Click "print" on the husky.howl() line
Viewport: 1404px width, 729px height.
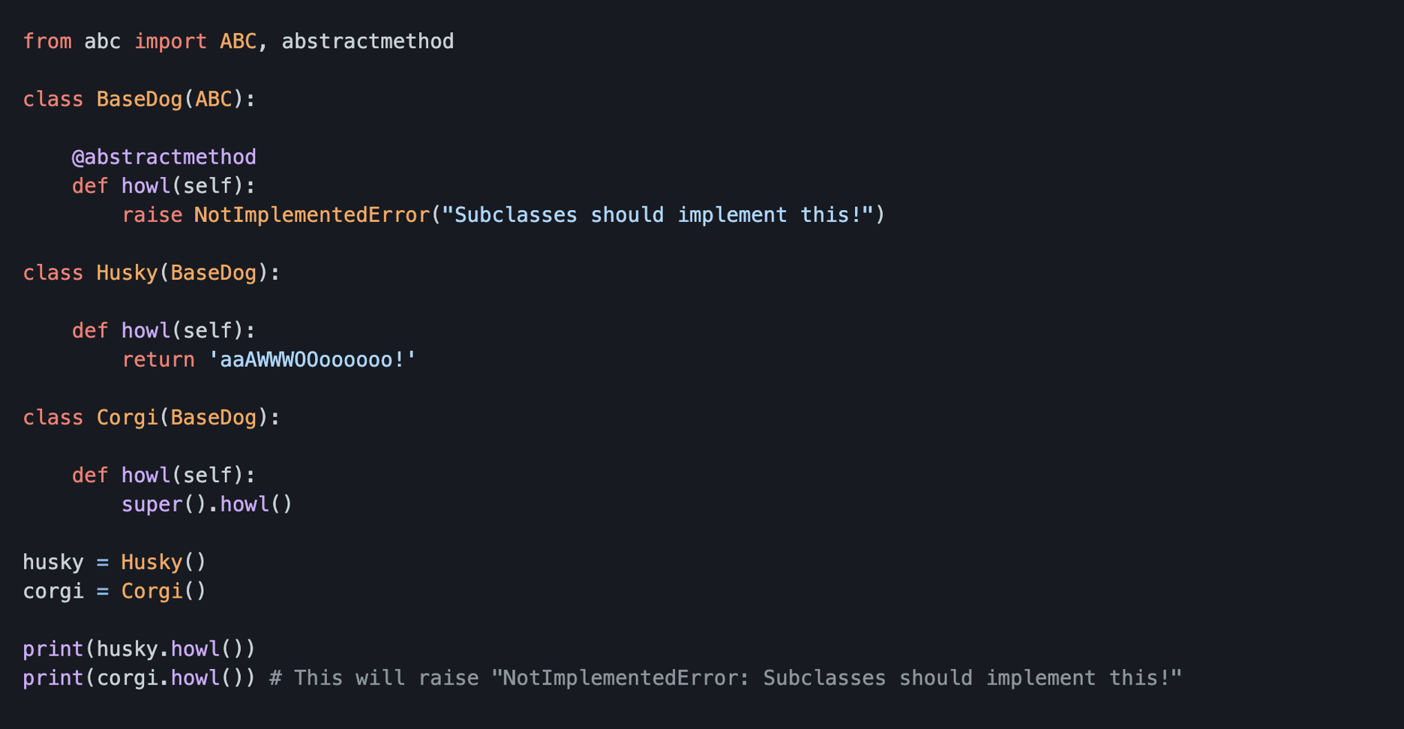(52, 649)
